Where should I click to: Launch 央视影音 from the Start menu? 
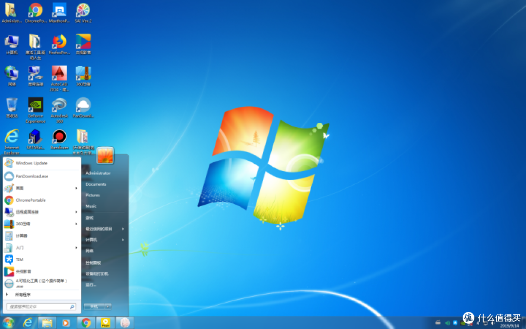[x=42, y=271]
